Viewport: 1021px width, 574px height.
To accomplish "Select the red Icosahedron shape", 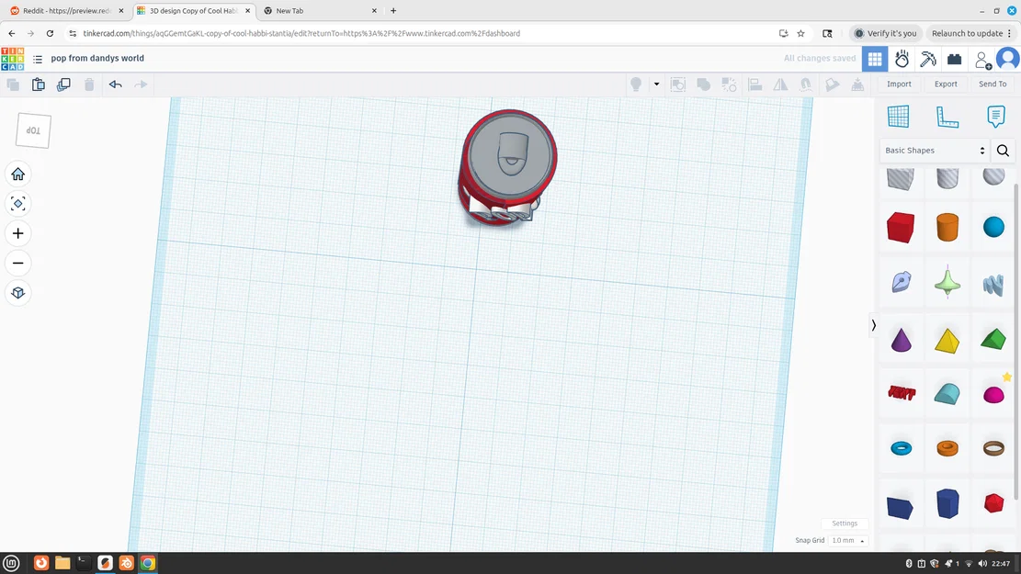I will click(x=993, y=503).
